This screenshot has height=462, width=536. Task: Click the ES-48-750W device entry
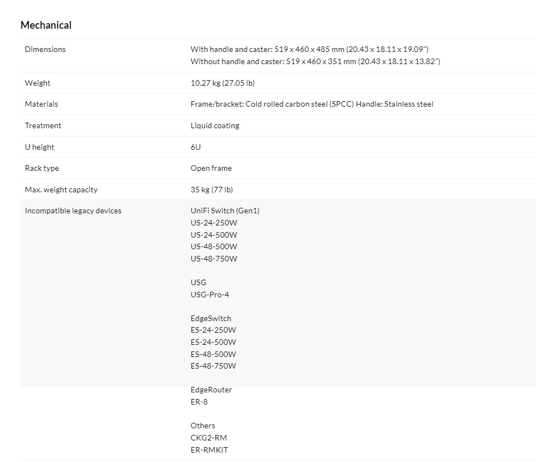coord(213,366)
